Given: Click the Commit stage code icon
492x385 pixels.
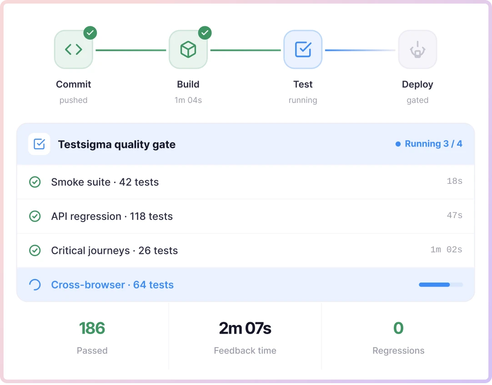Looking at the screenshot, I should tap(73, 50).
